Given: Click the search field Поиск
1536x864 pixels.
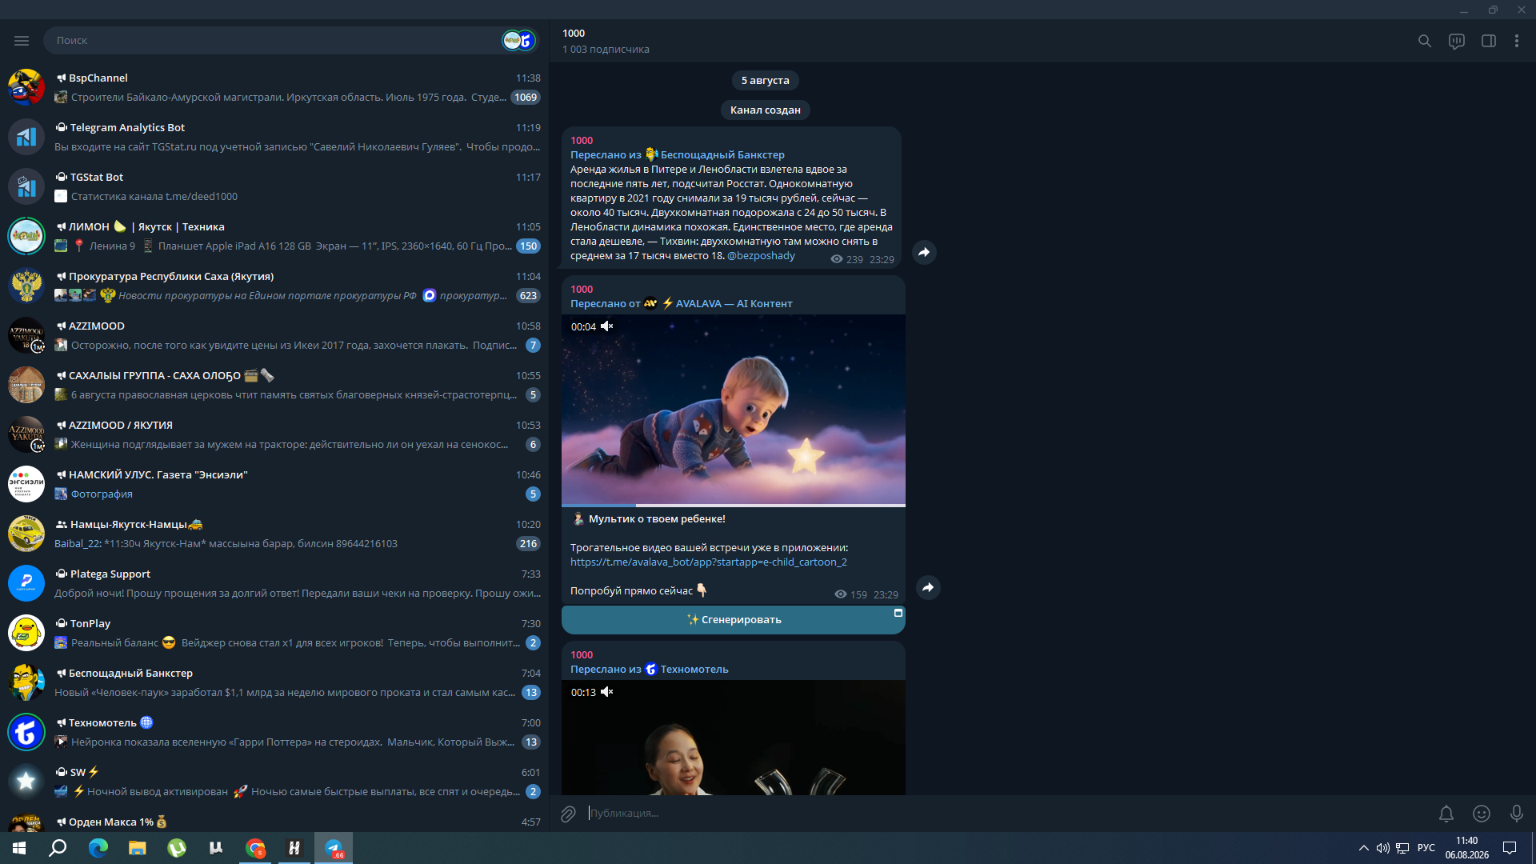Looking at the screenshot, I should pyautogui.click(x=272, y=40).
